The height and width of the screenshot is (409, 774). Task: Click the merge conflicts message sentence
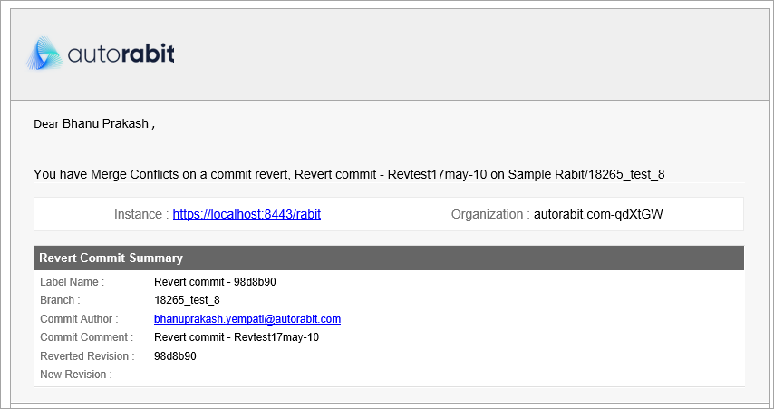(349, 173)
